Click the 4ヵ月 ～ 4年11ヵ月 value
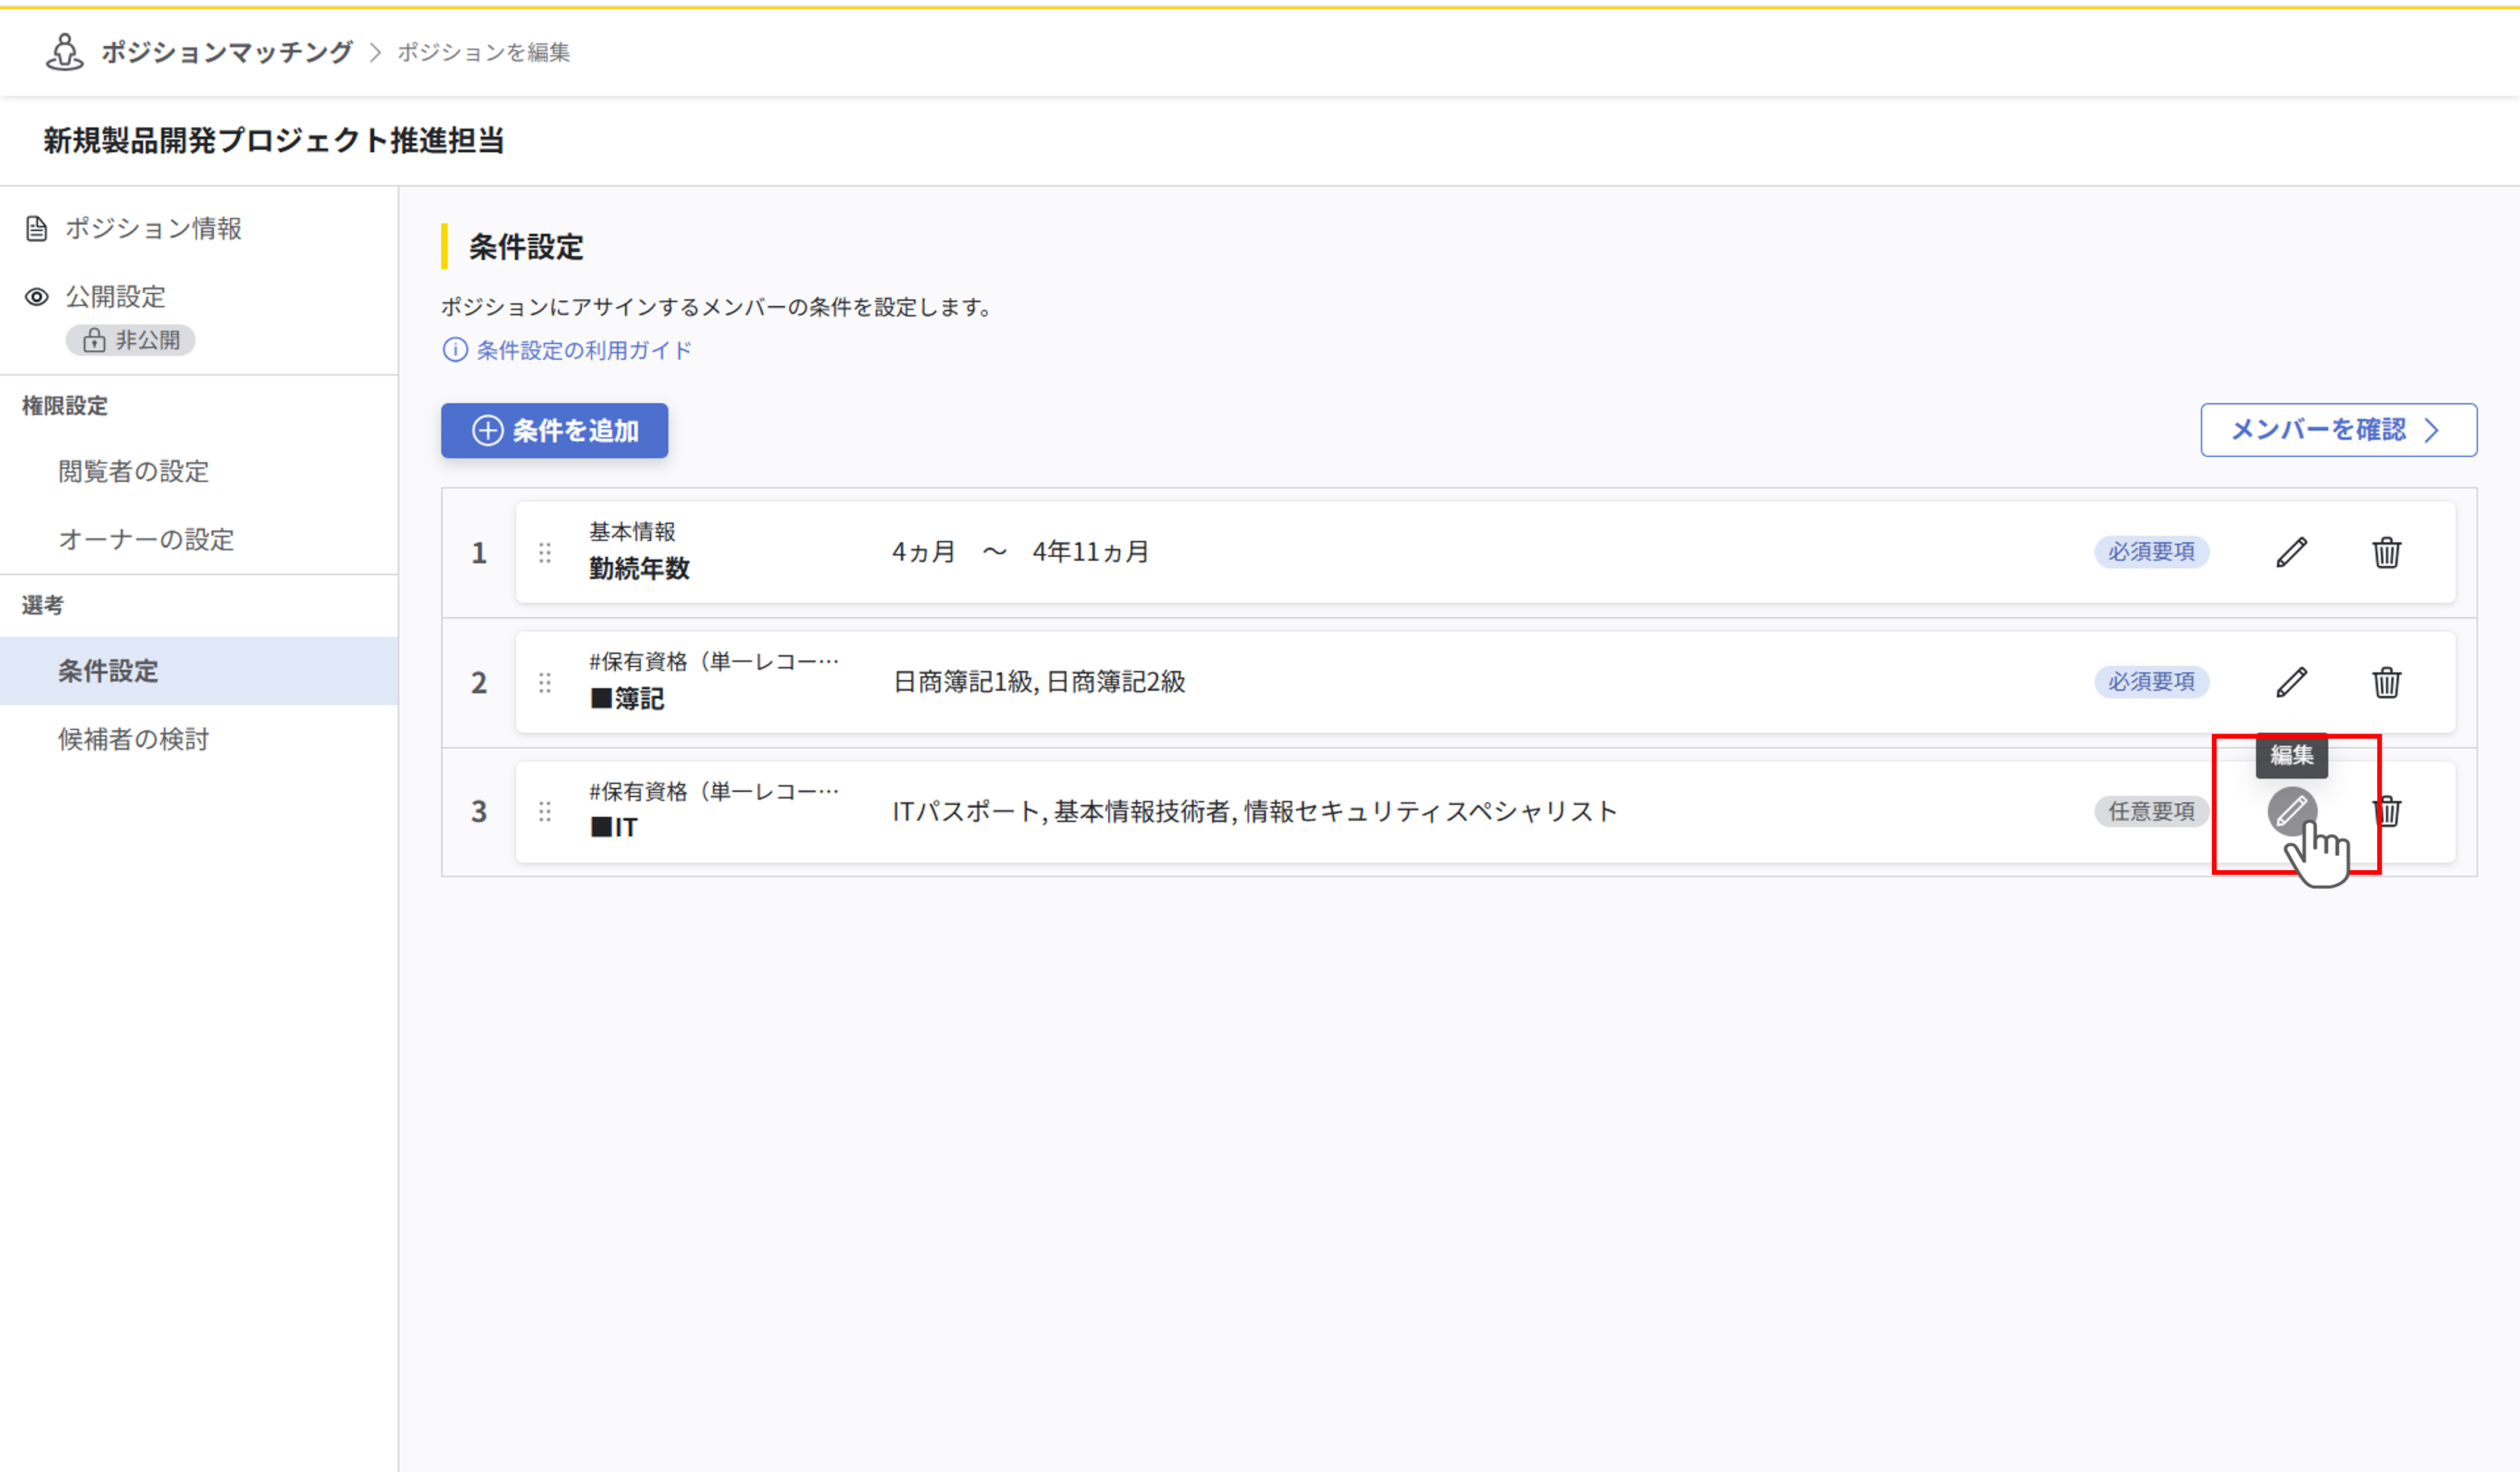 (x=1020, y=552)
